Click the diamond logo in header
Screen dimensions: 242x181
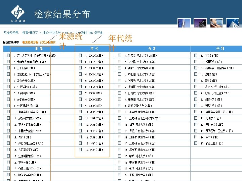pos(18,12)
